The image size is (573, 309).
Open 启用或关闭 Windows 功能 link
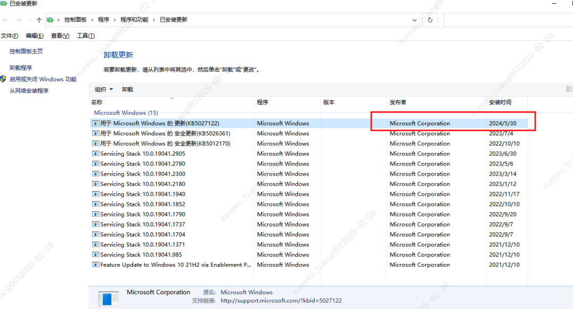[x=43, y=79]
